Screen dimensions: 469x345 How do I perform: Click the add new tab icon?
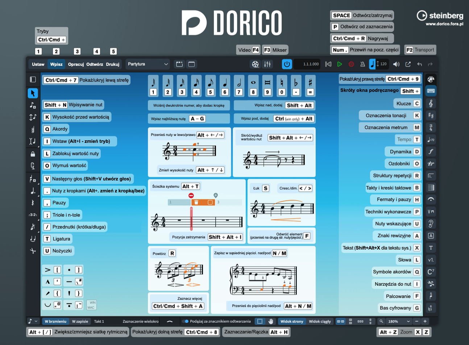tap(179, 64)
